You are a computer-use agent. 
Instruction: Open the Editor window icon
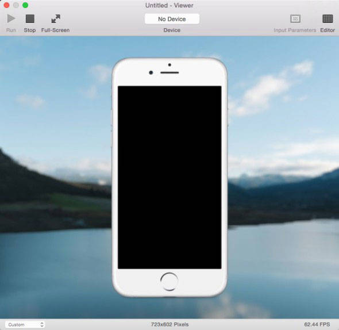pyautogui.click(x=328, y=18)
